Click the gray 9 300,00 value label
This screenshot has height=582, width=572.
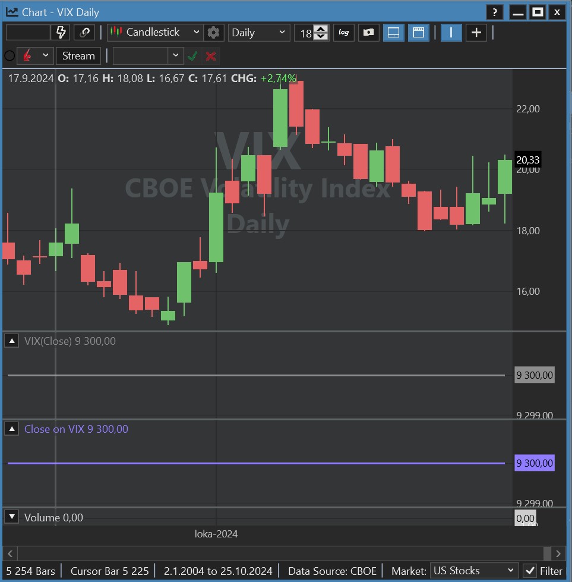tap(535, 375)
